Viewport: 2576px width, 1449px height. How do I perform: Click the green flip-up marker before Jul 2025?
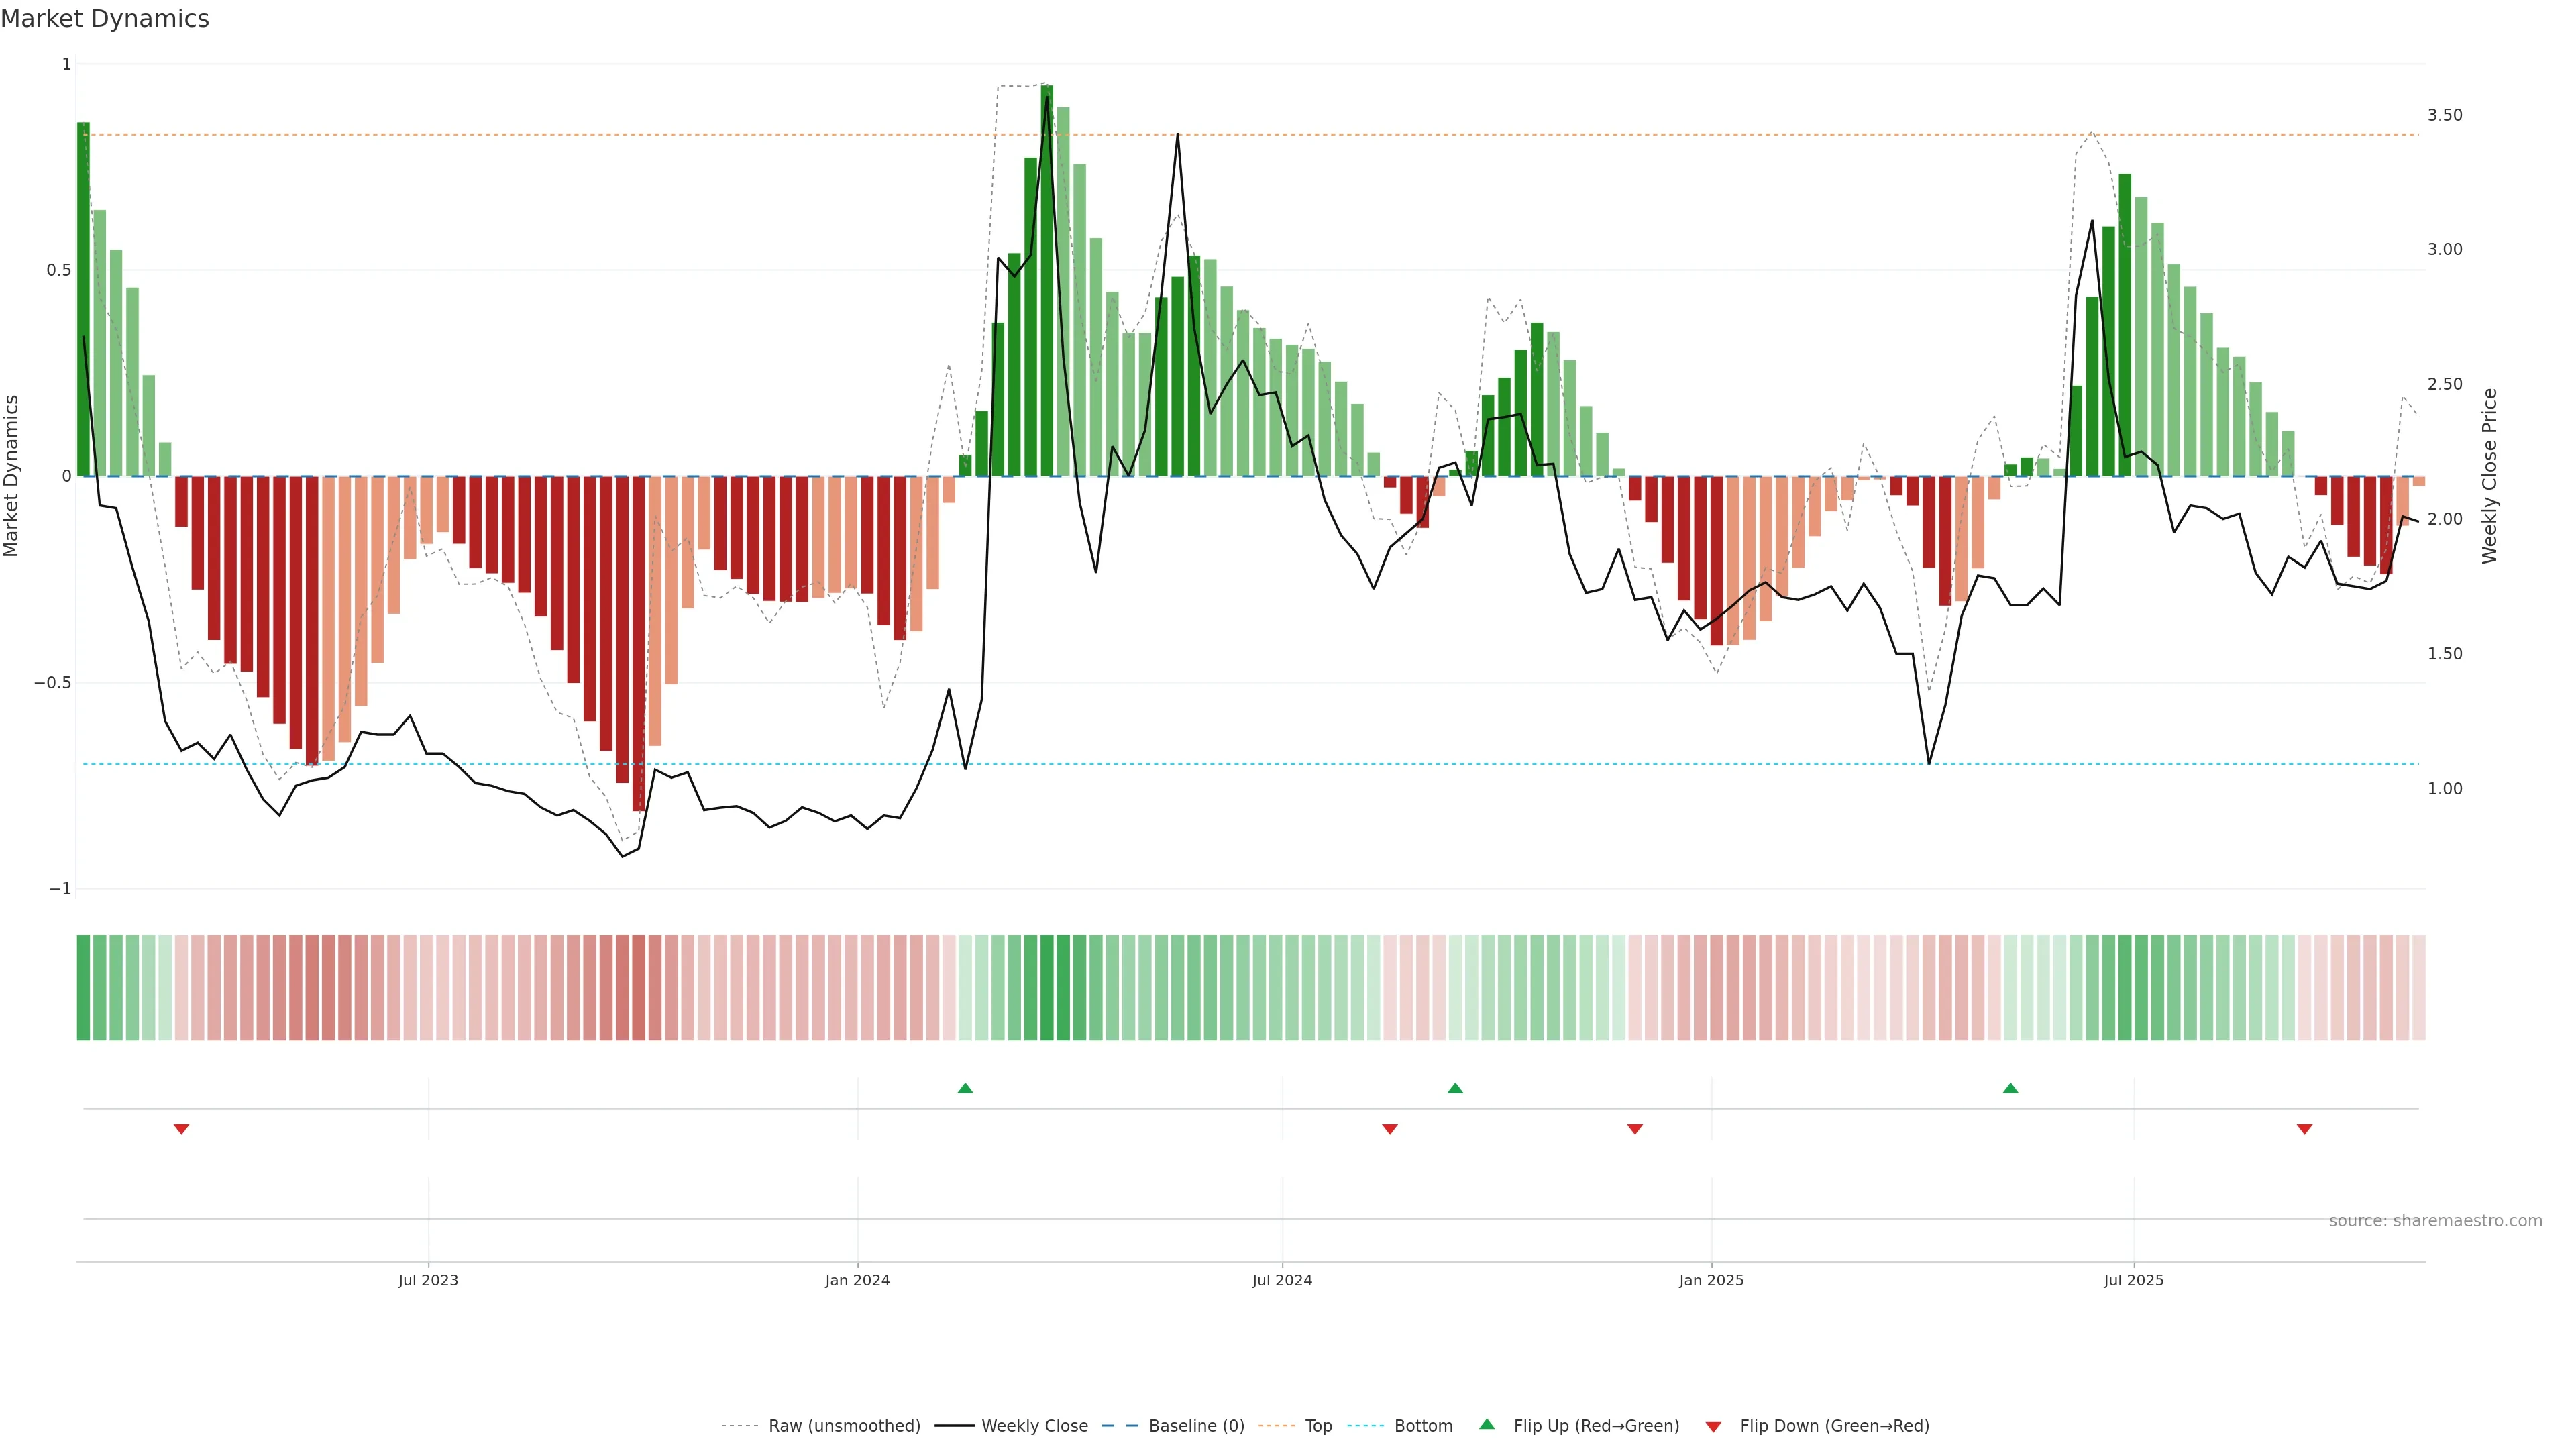click(2010, 1088)
